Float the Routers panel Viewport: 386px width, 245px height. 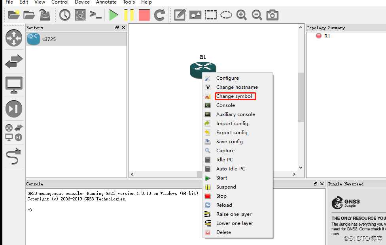click(x=117, y=28)
